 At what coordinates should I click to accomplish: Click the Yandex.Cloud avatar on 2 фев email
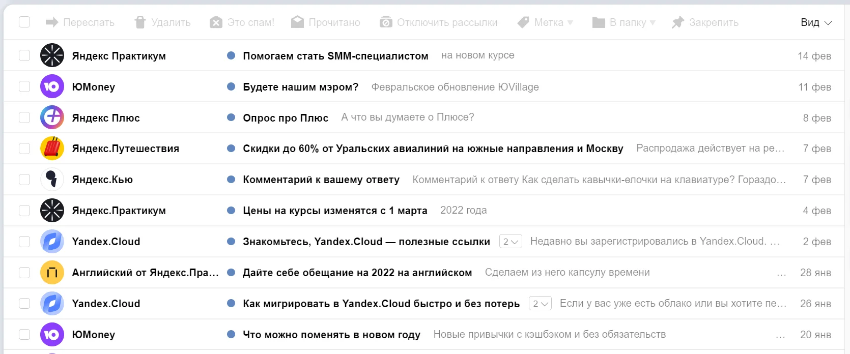[52, 242]
